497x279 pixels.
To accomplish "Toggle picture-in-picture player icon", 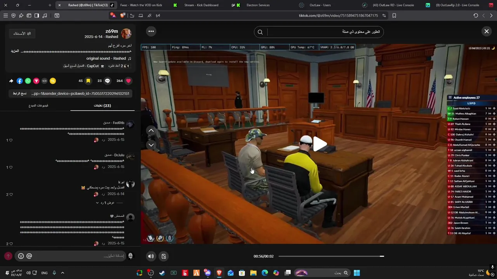I will (164, 256).
